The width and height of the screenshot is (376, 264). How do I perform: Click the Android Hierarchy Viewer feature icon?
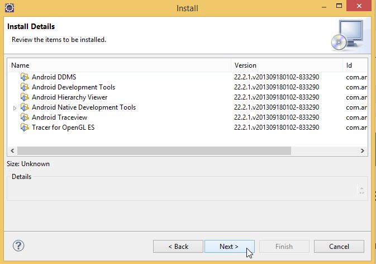[x=25, y=97]
